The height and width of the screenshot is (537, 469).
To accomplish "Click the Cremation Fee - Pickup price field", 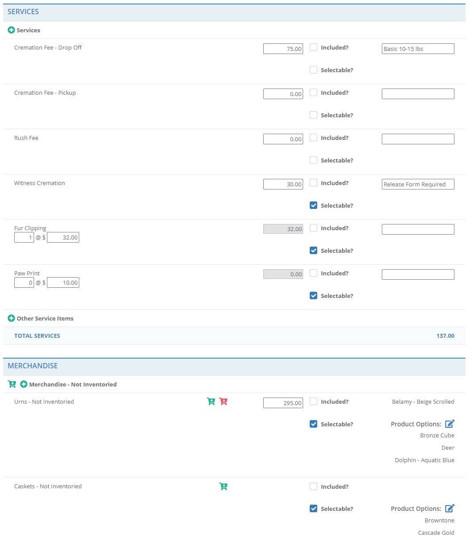I will click(283, 93).
